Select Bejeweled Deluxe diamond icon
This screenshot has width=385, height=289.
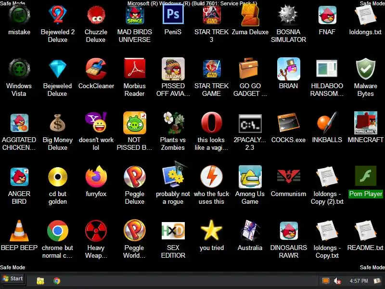point(58,69)
